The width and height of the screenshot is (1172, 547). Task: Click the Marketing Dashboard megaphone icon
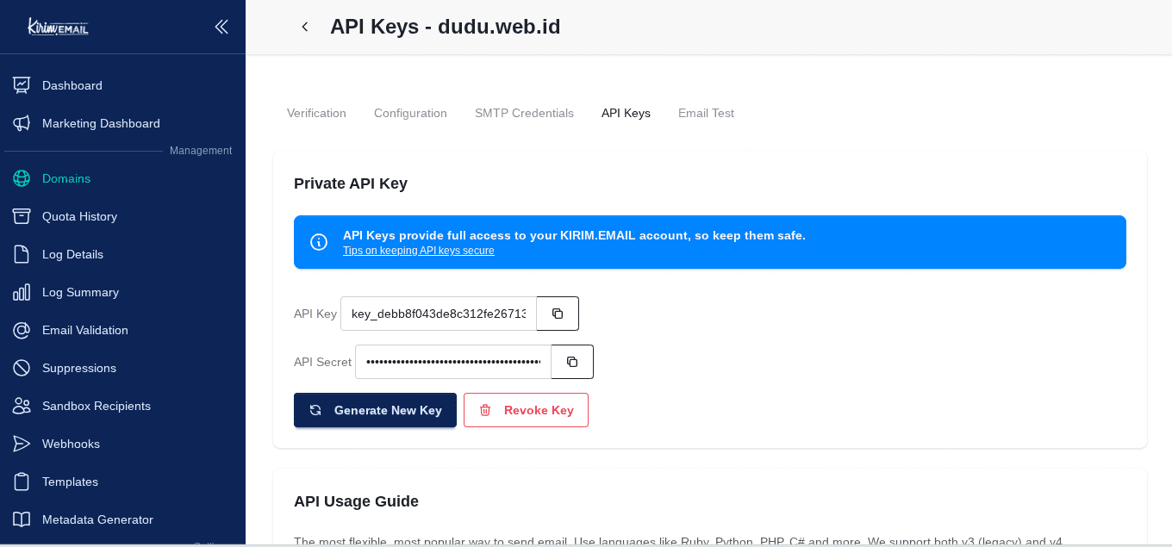coord(22,123)
